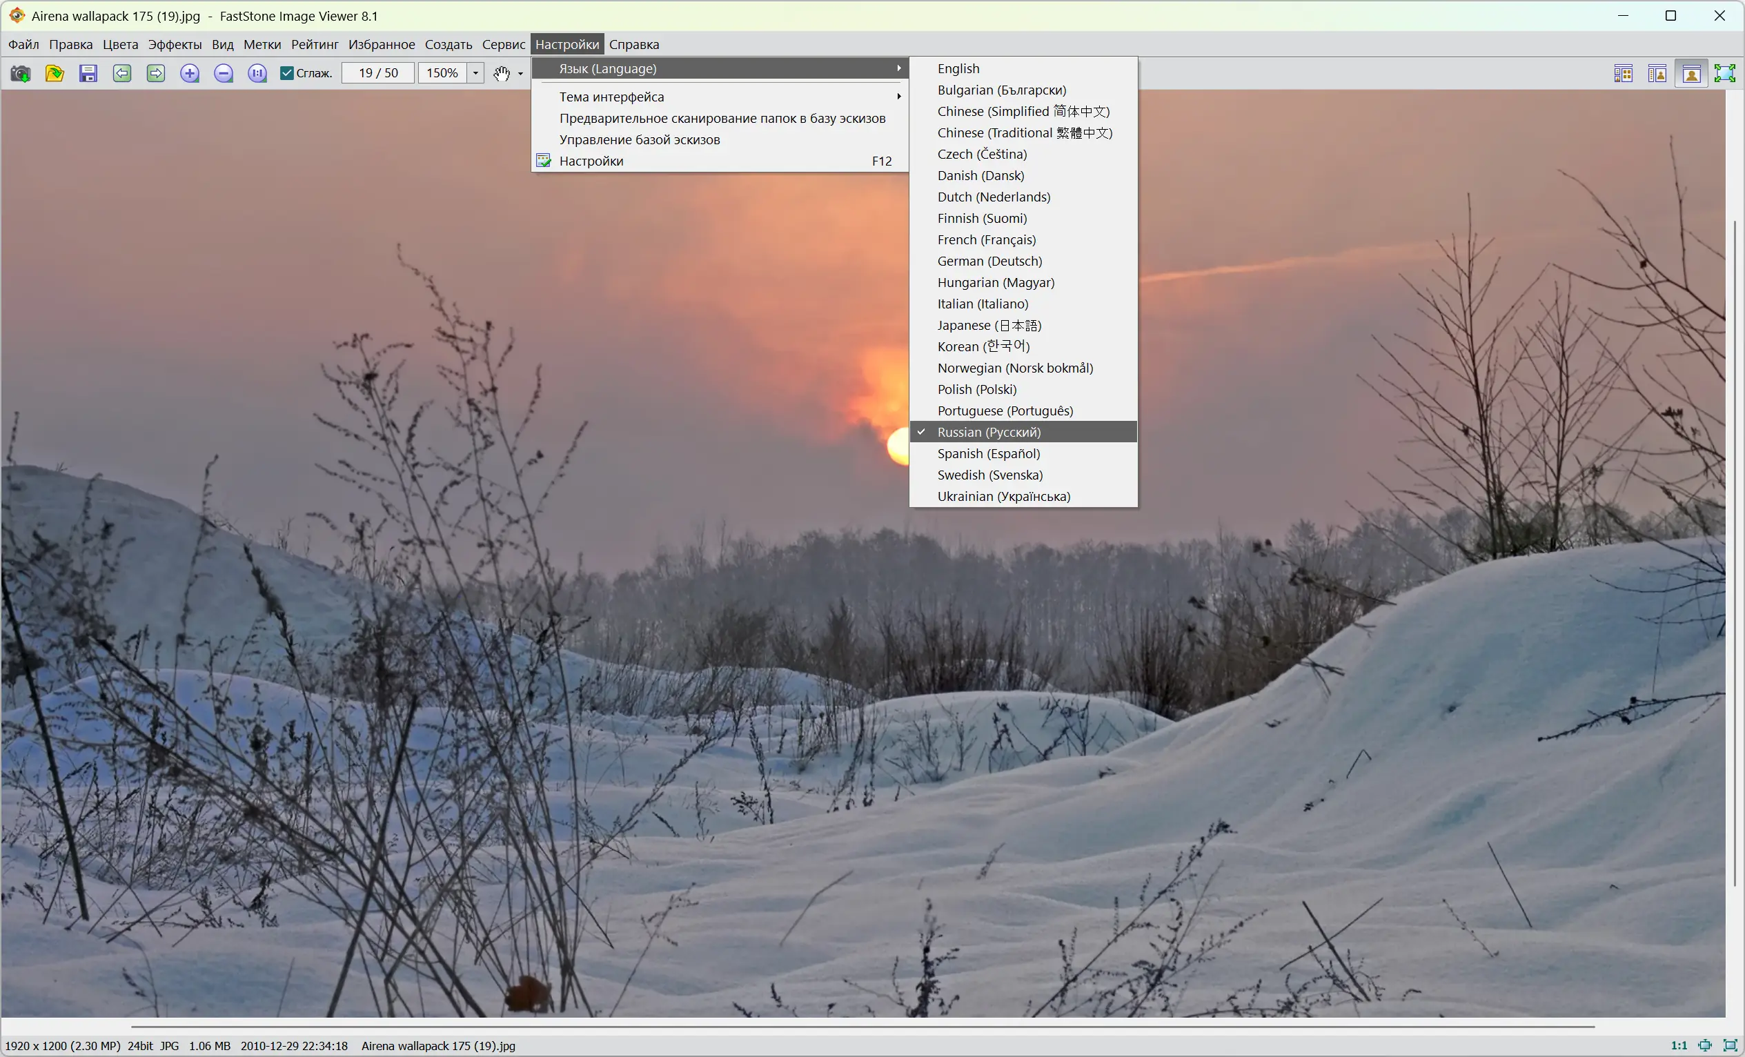The height and width of the screenshot is (1057, 1745).
Task: Toggle the Сглаж. smoothing checkbox
Action: click(286, 73)
